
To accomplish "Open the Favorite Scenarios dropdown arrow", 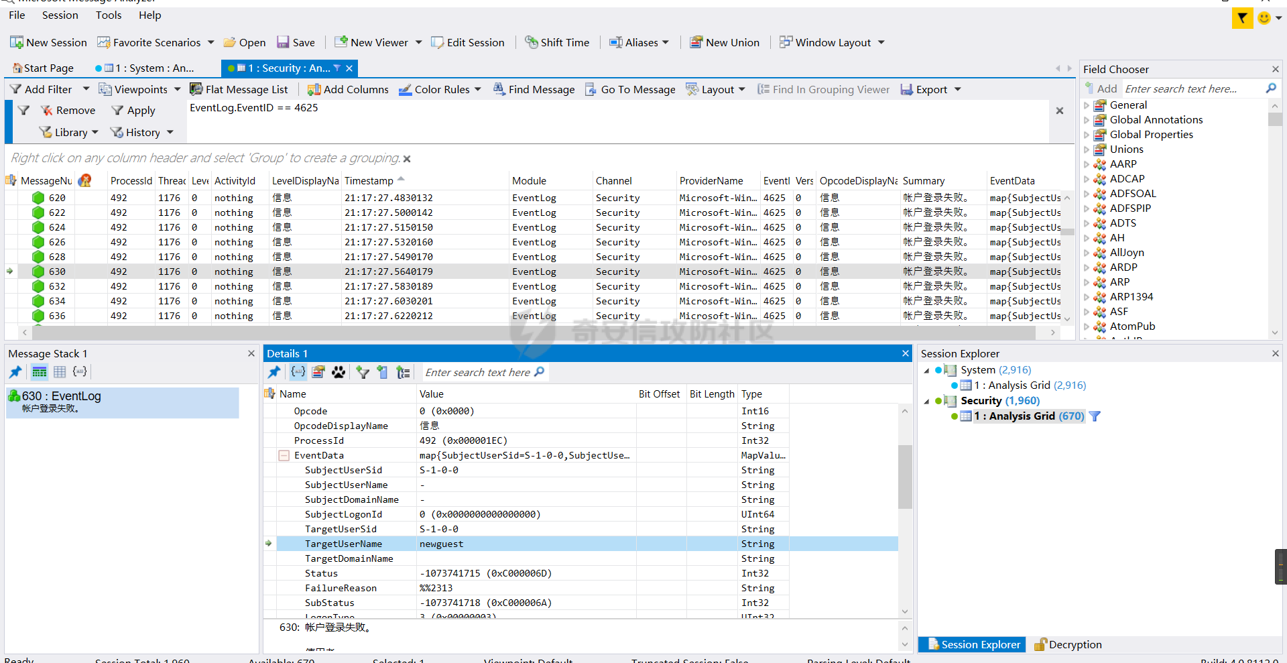I will [x=210, y=42].
